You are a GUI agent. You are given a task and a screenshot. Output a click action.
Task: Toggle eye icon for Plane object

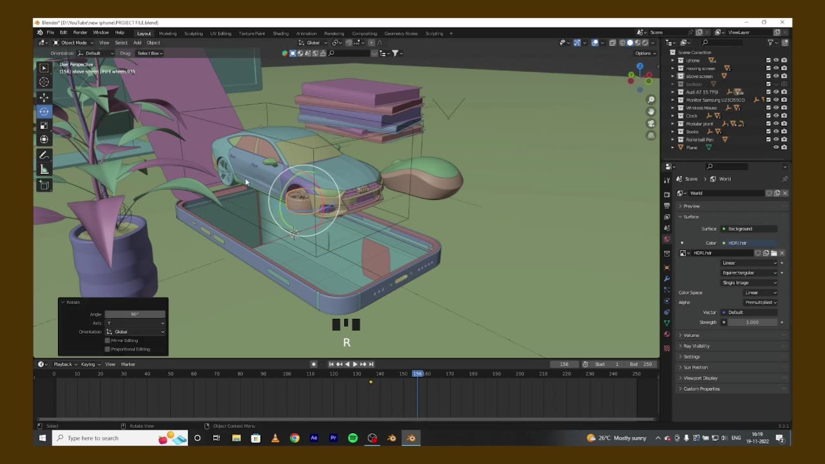click(776, 148)
